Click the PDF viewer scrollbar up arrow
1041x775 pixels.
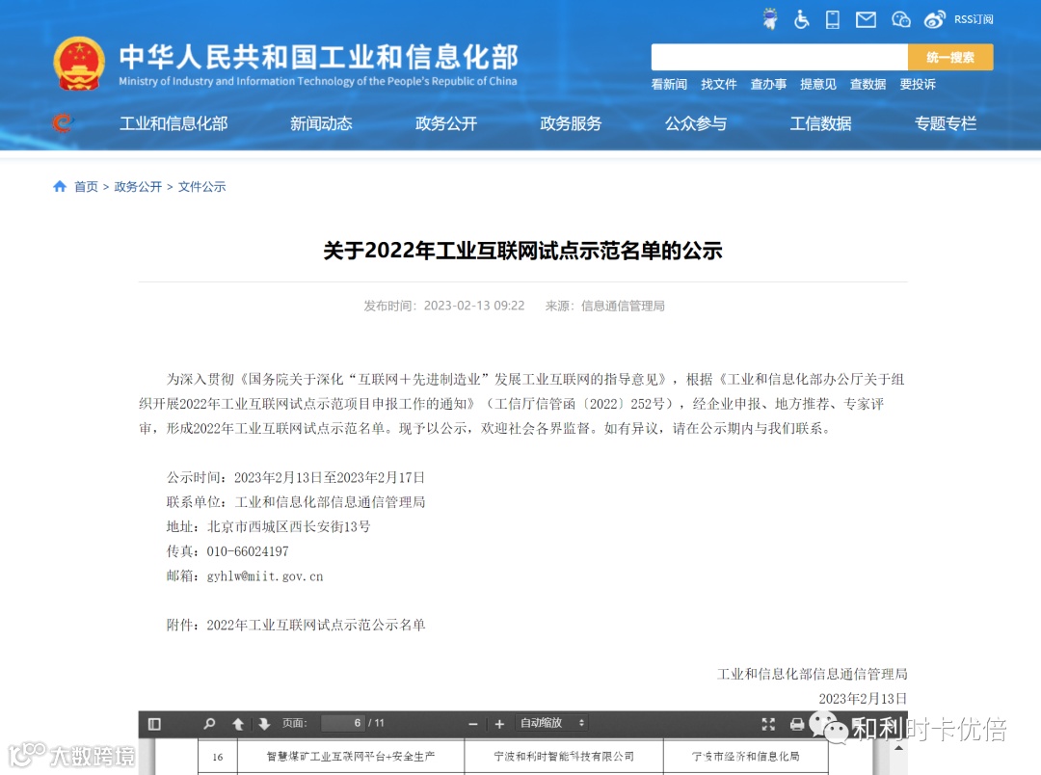[x=899, y=748]
